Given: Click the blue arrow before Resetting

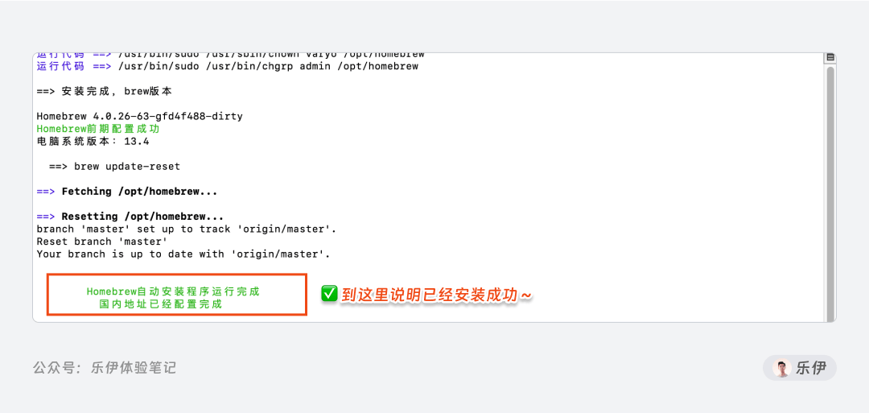Looking at the screenshot, I should click(45, 217).
